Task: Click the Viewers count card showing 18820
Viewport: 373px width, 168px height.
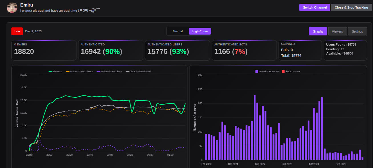Action: (44, 50)
